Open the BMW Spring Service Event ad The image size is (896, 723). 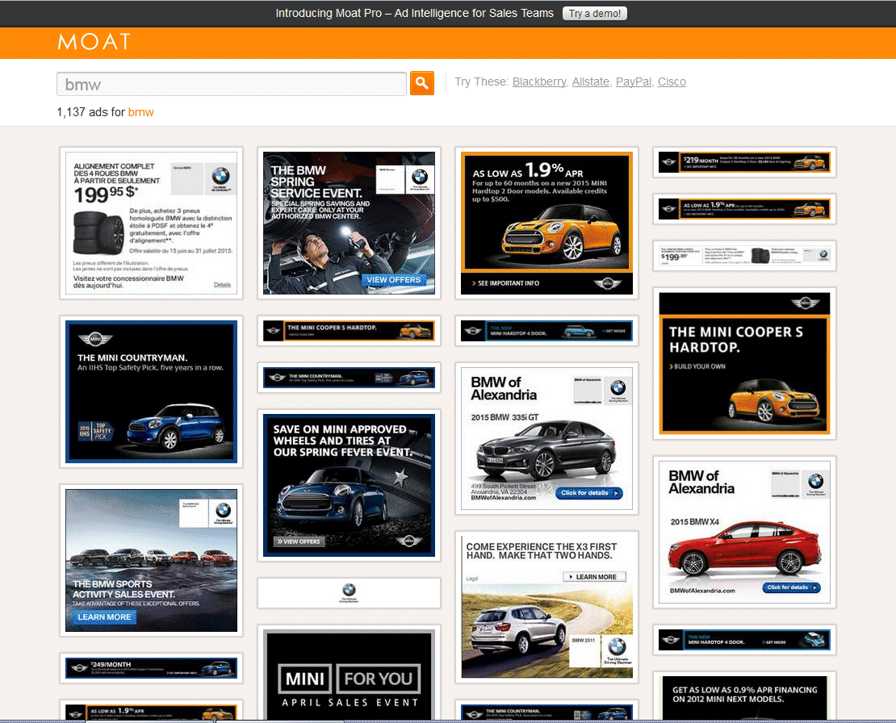pyautogui.click(x=350, y=223)
